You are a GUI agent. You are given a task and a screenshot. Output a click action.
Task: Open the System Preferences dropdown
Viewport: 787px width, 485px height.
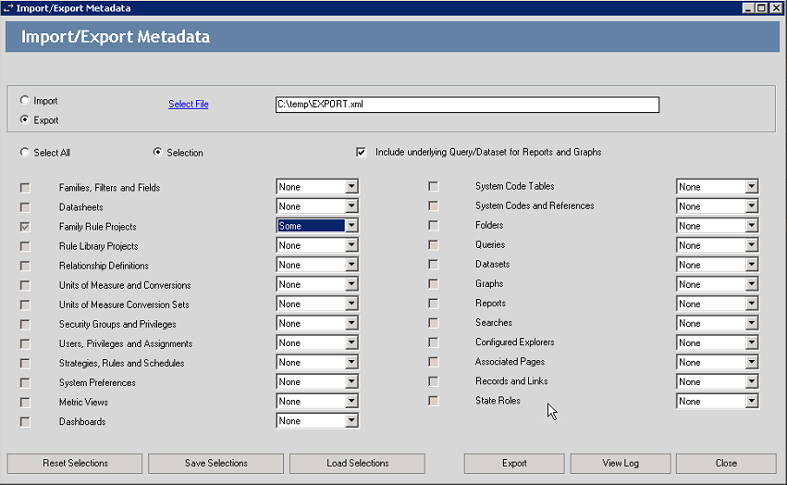tap(317, 382)
